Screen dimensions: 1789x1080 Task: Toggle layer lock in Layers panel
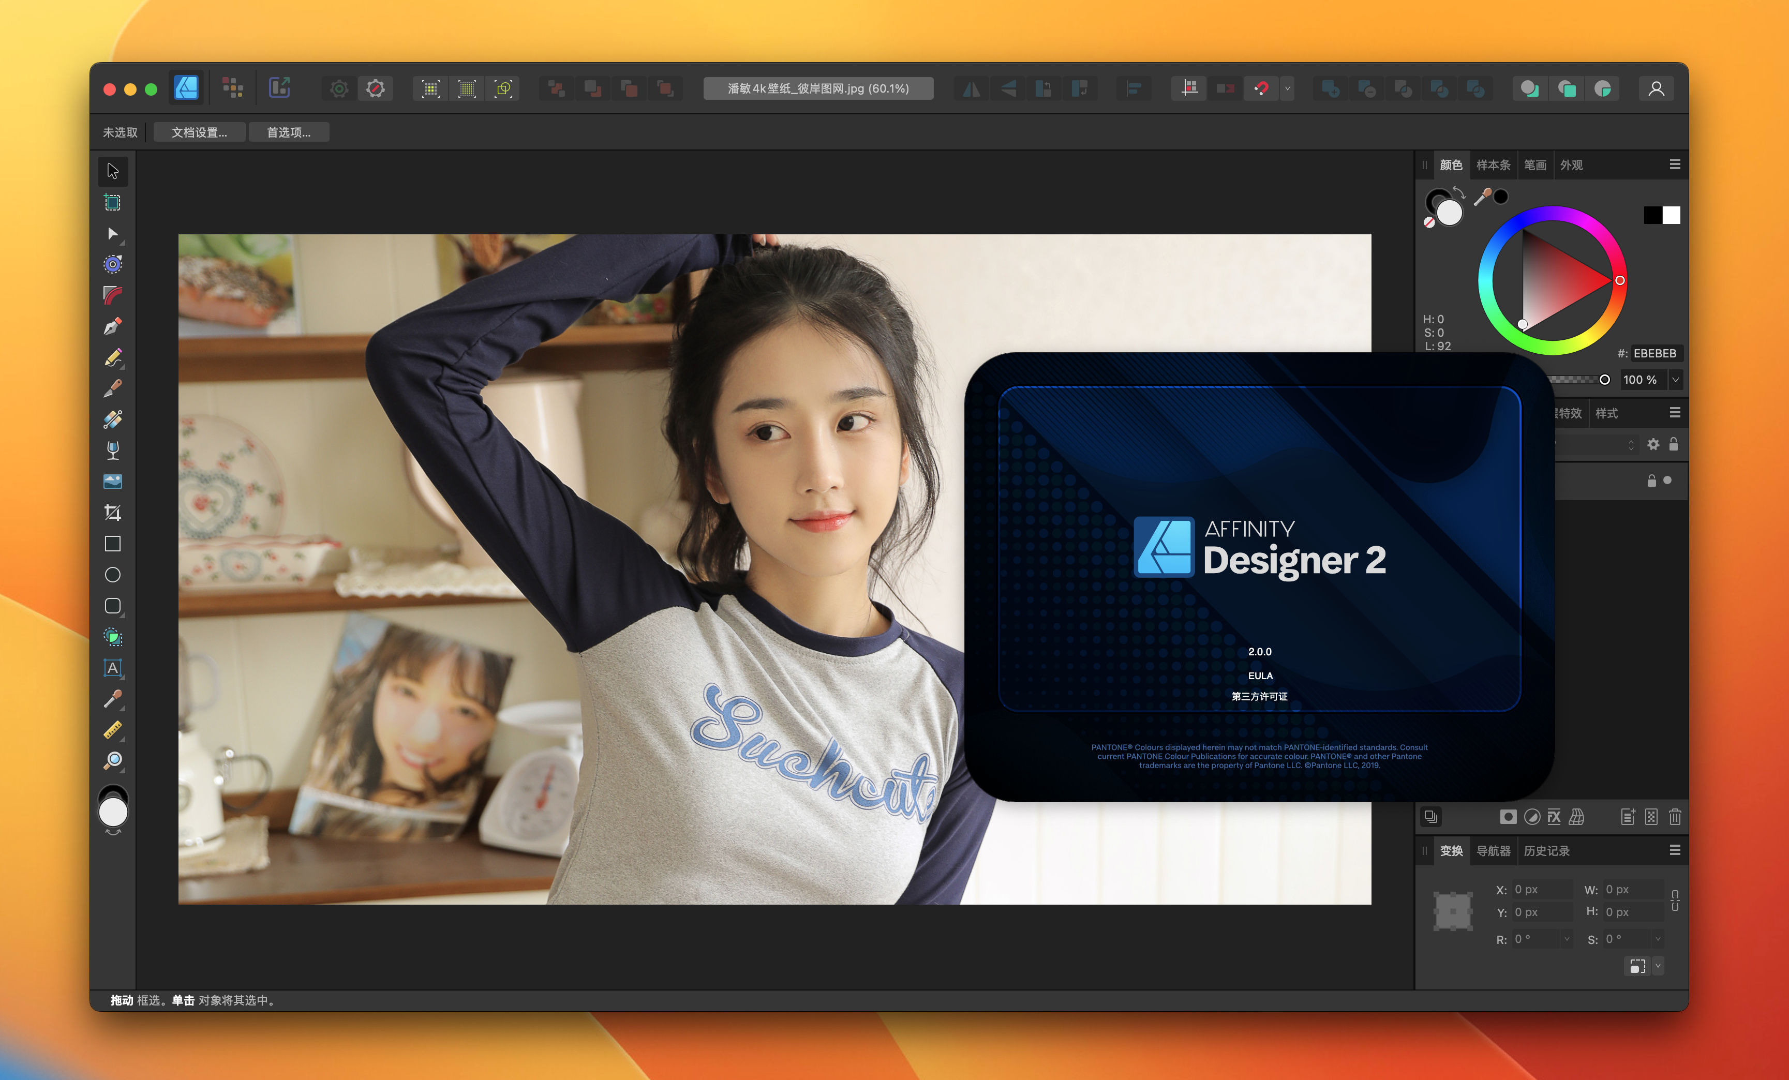coord(1674,444)
